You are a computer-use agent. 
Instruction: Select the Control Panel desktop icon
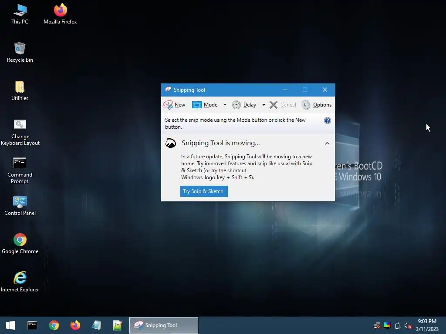click(20, 206)
